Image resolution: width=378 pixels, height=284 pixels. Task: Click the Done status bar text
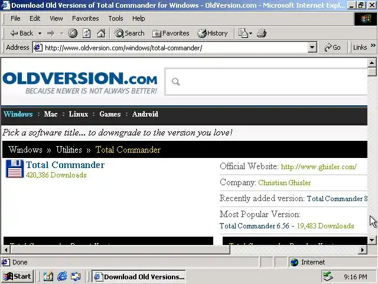click(19, 262)
